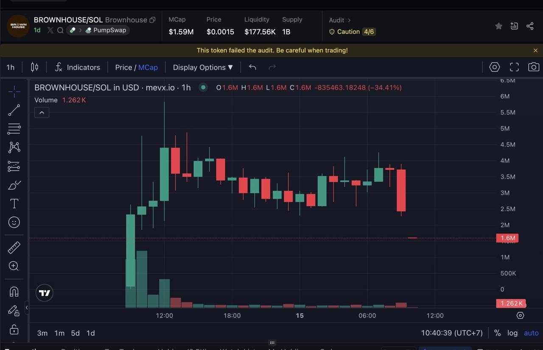Dismiss the failed audit warning banner
Viewport: 543px width, 350px height.
(535, 50)
